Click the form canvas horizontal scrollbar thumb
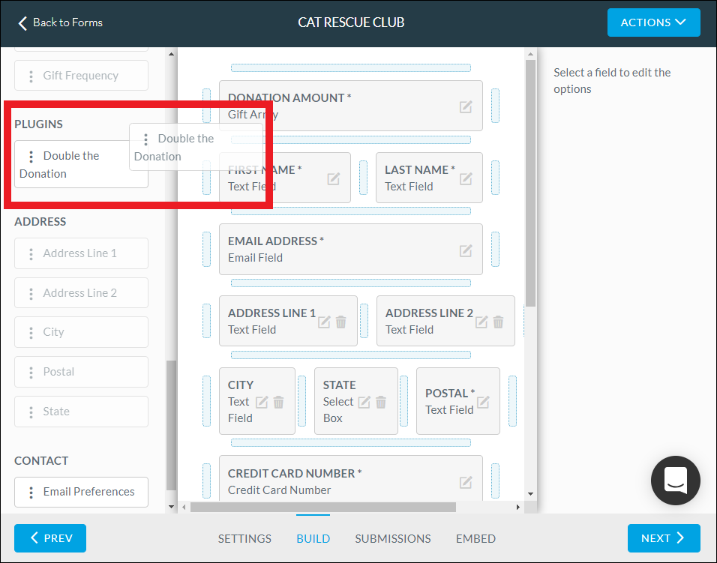 [x=322, y=508]
